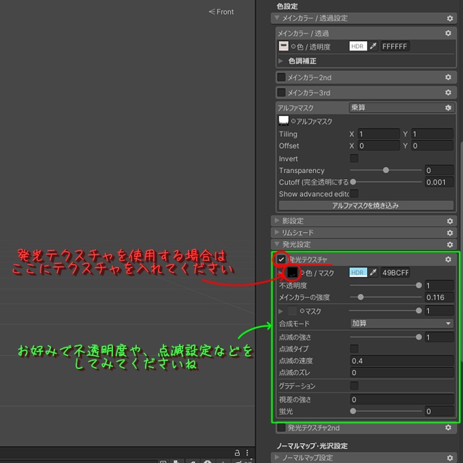Click the Cutoff value field 0.001
The width and height of the screenshot is (463, 463).
(439, 182)
